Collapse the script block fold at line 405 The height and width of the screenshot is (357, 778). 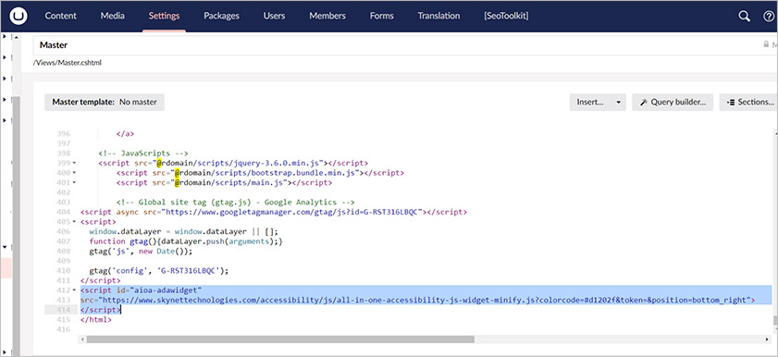74,222
